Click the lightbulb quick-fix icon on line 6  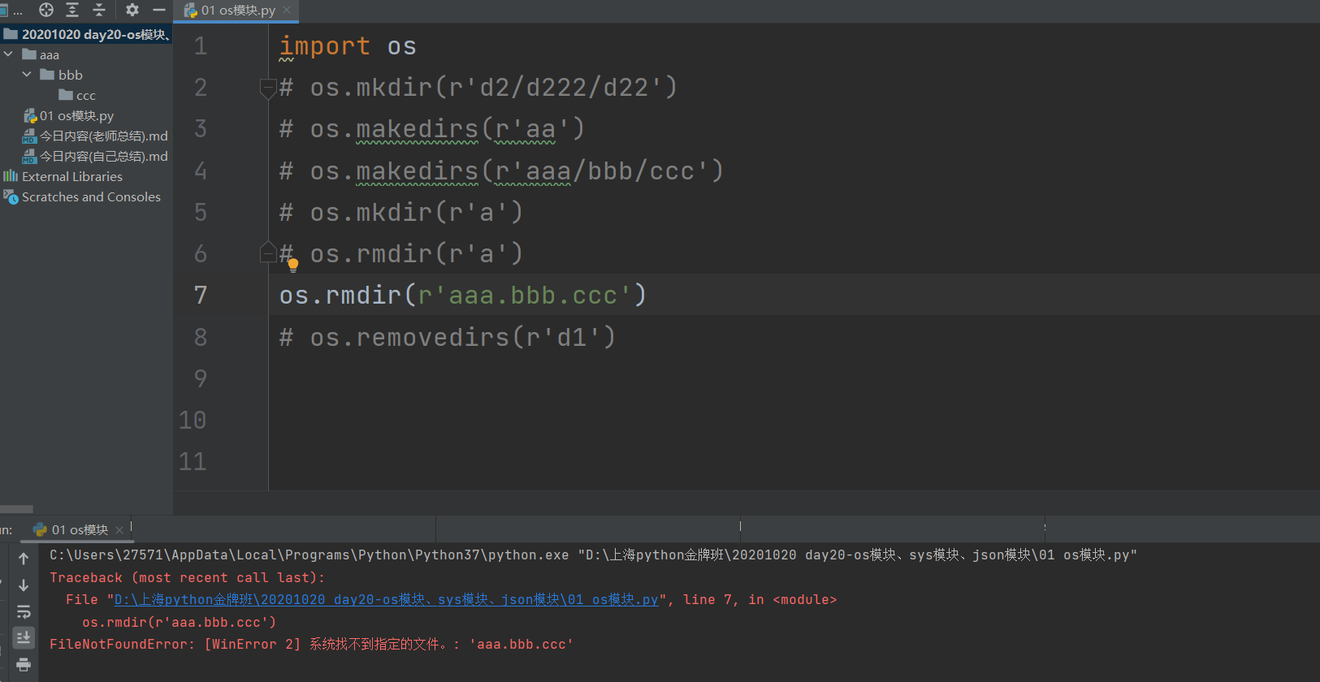tap(293, 264)
